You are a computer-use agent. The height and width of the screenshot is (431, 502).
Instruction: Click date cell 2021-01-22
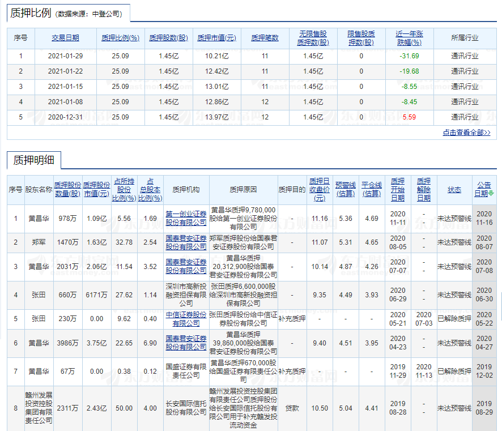tap(65, 71)
